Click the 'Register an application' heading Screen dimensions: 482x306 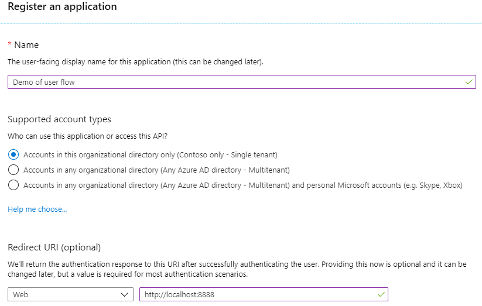(62, 7)
